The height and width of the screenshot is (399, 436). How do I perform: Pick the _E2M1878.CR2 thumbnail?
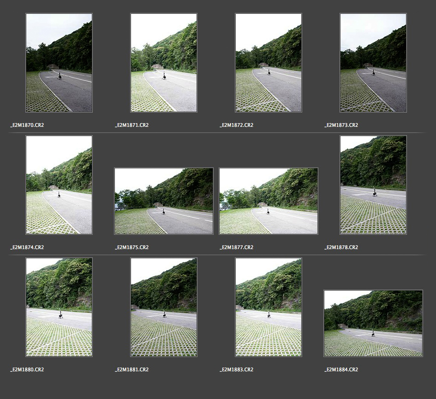(373, 185)
